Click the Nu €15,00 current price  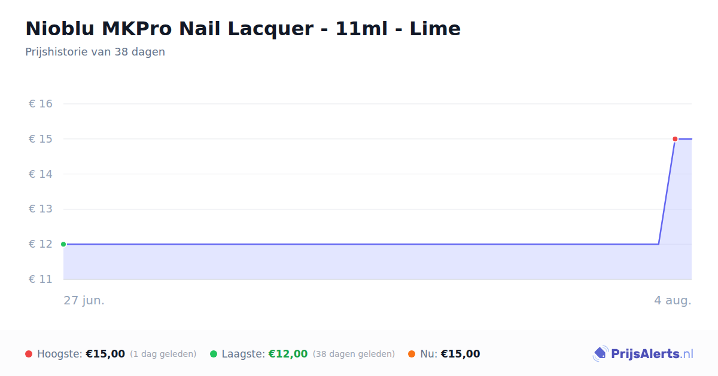click(x=460, y=354)
